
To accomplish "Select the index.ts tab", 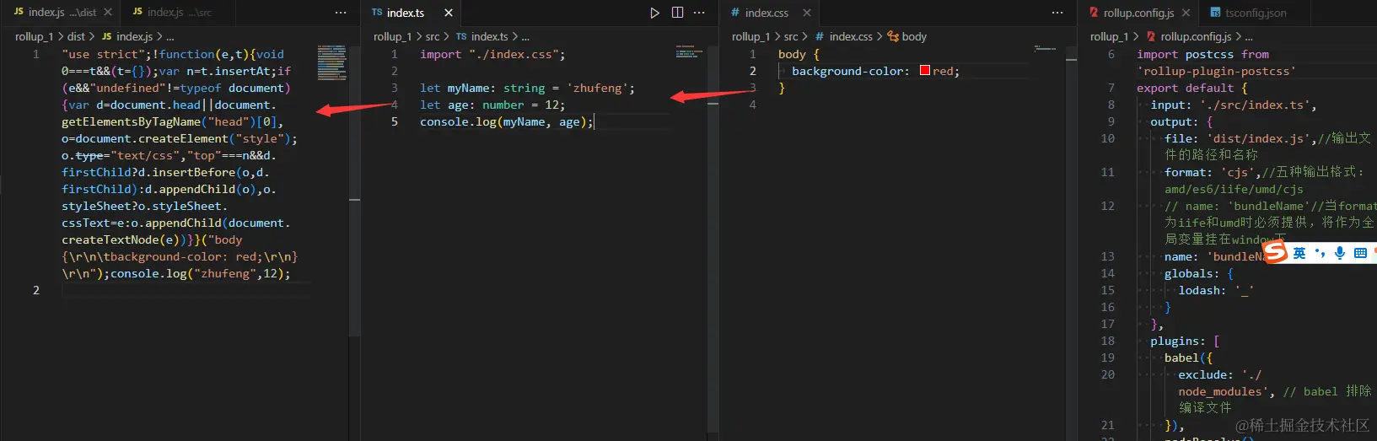I will click(413, 13).
